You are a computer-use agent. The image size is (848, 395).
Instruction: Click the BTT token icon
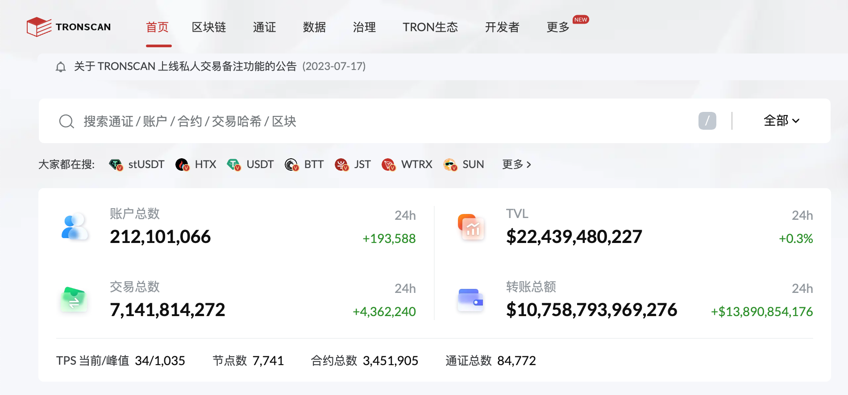click(x=291, y=165)
